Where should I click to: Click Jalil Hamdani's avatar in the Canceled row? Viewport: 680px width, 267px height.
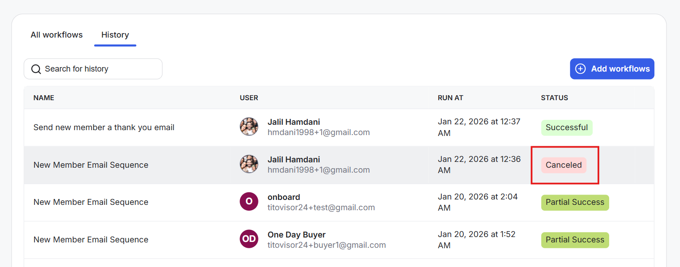tap(249, 165)
